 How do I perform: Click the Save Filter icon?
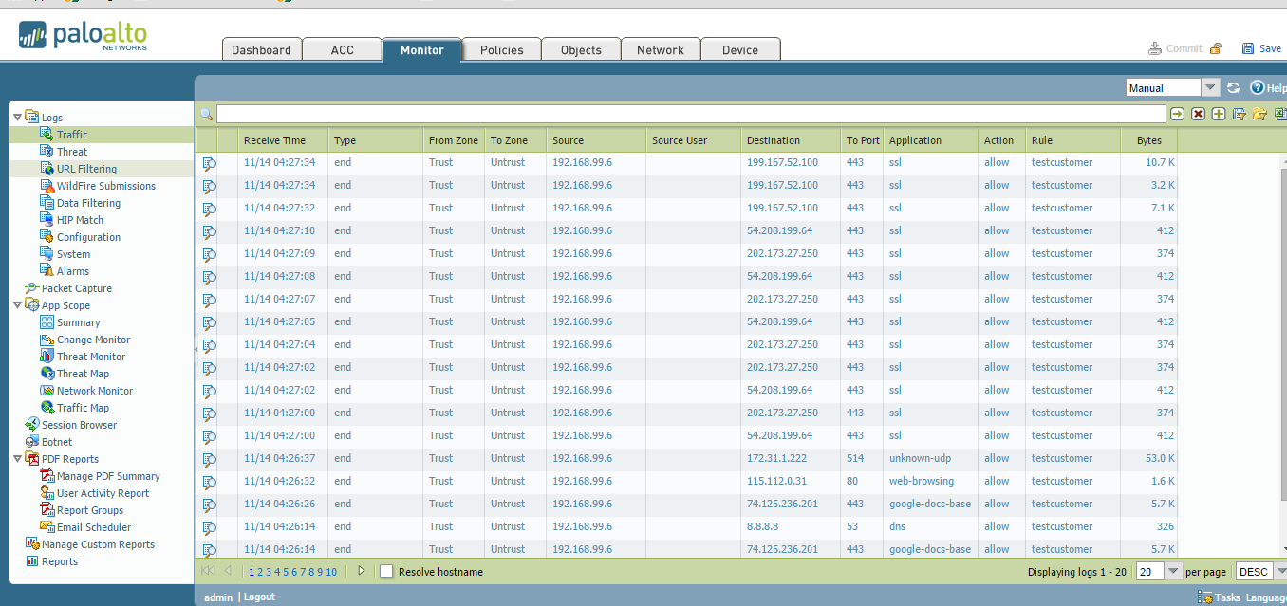coord(1239,114)
